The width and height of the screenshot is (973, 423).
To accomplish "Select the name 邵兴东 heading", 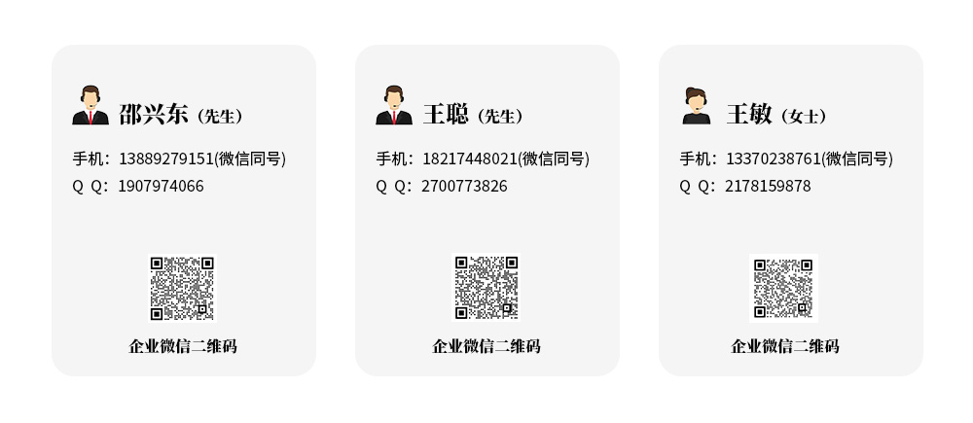I will pyautogui.click(x=154, y=115).
